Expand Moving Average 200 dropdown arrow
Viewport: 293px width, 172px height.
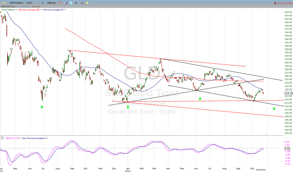(41, 10)
